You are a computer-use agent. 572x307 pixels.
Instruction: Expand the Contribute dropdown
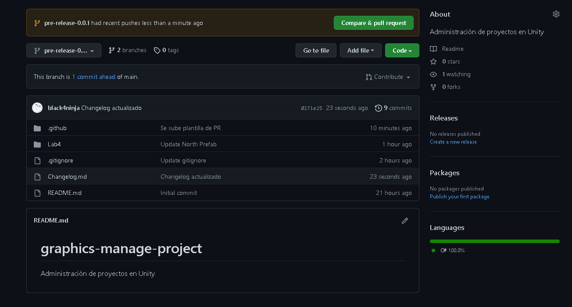[x=388, y=77]
